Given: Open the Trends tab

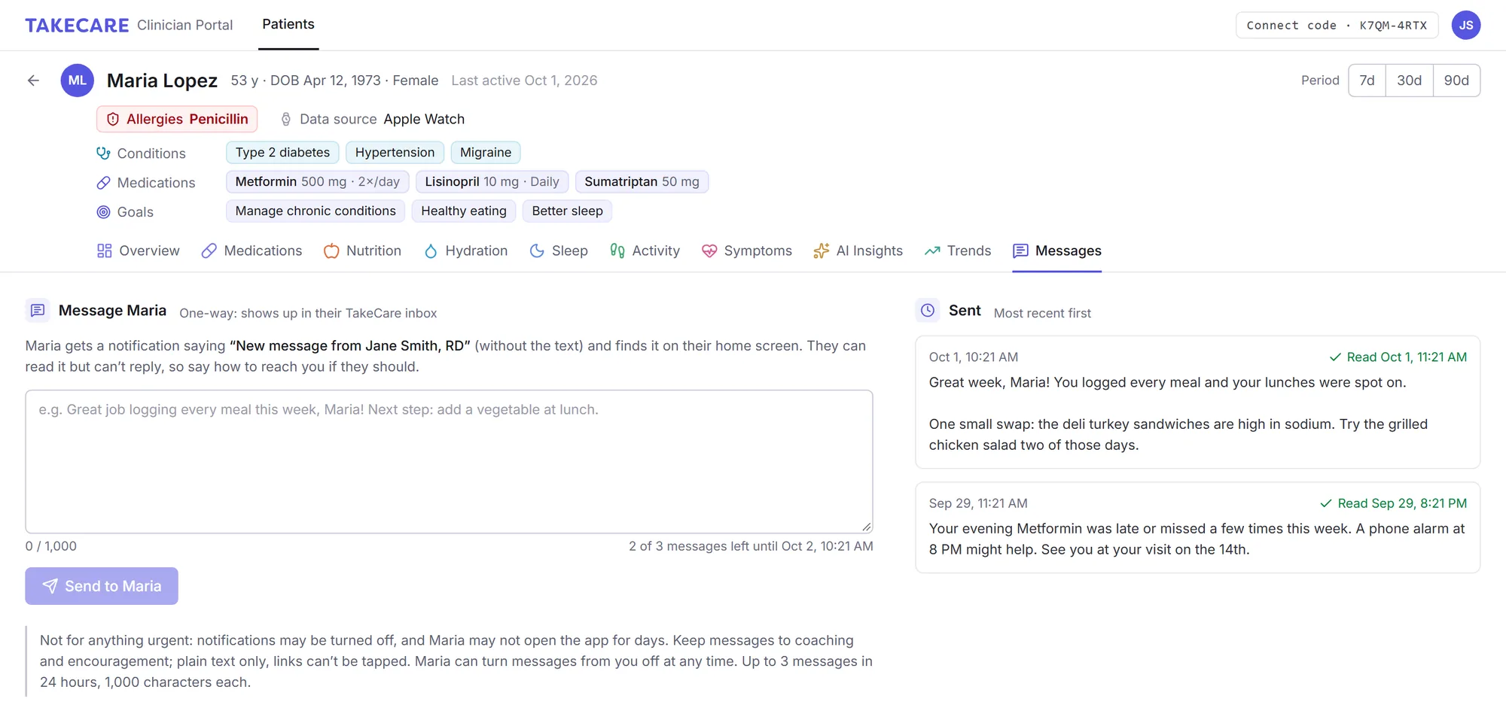Looking at the screenshot, I should 957,251.
